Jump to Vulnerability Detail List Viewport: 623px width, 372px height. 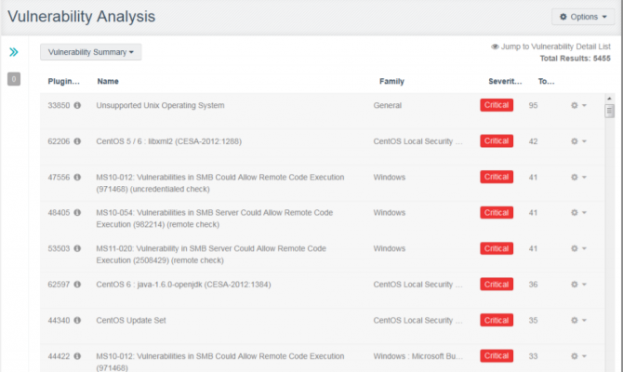pyautogui.click(x=555, y=46)
